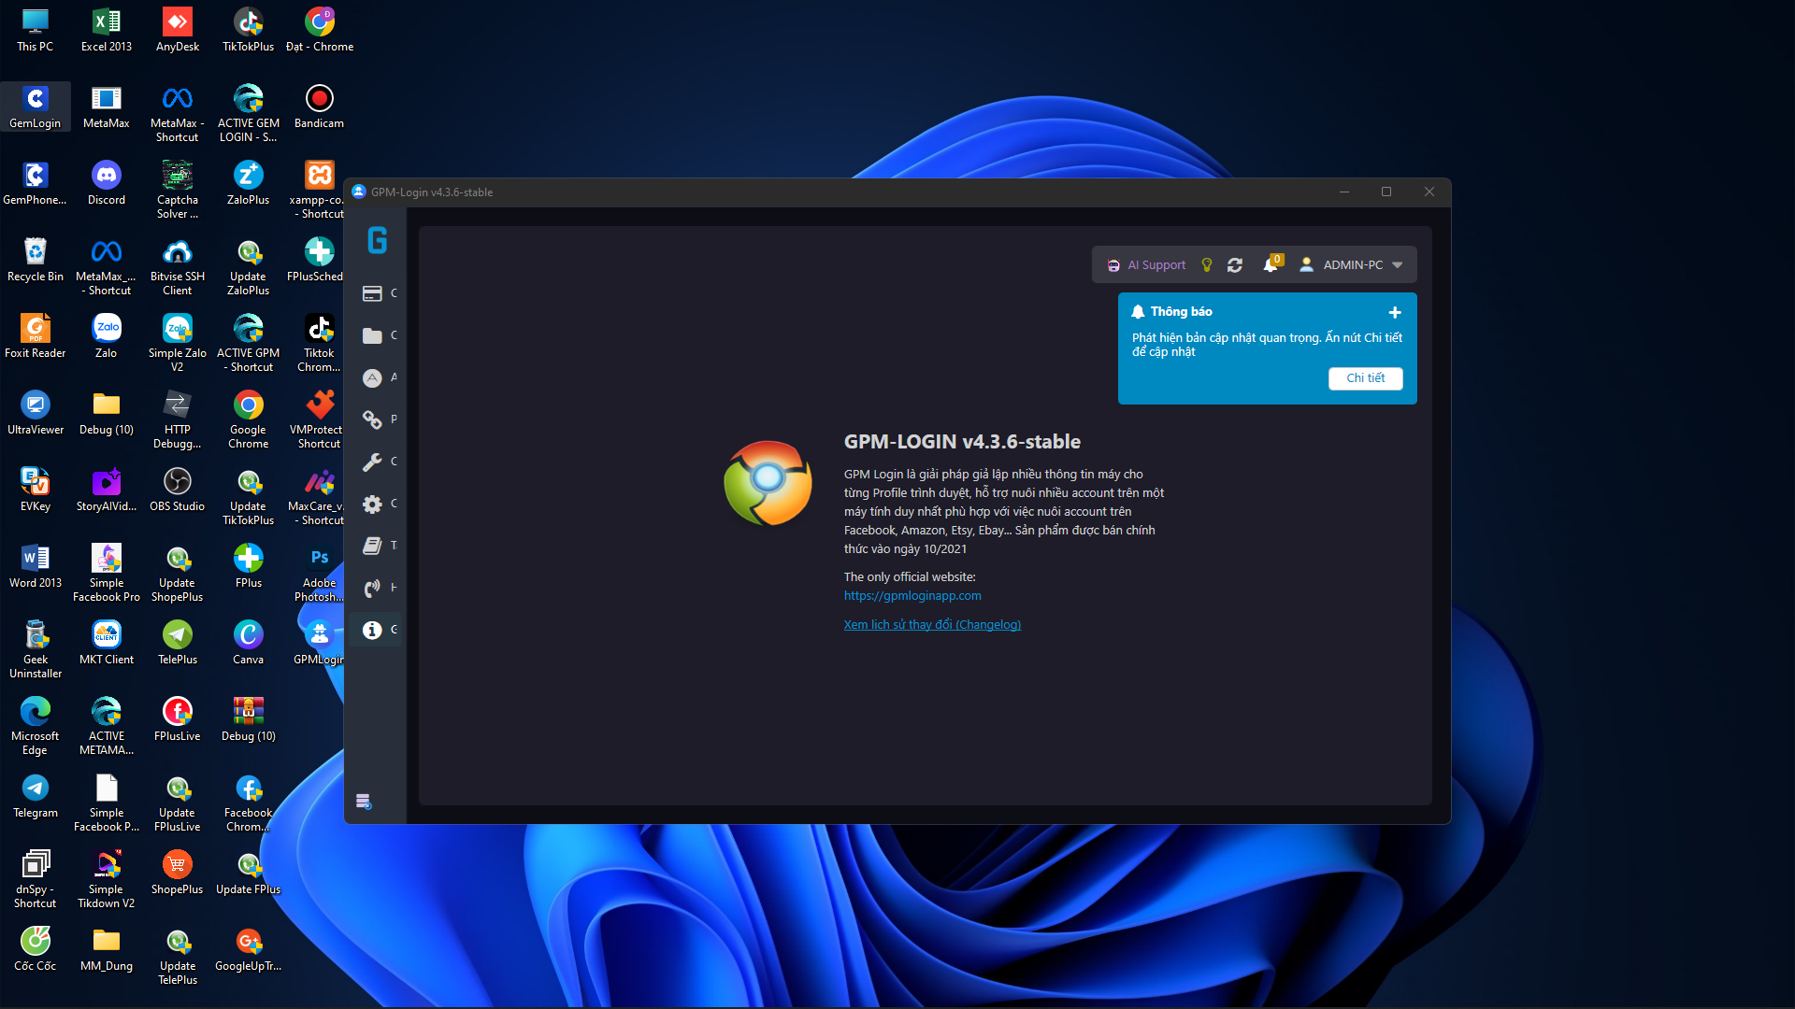Image resolution: width=1795 pixels, height=1009 pixels.
Task: Open the dnSpy Shortcut desktop icon
Action: 36,879
